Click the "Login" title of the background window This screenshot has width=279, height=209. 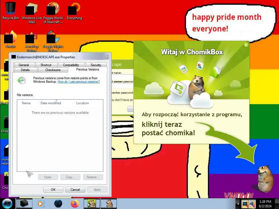click(x=117, y=65)
